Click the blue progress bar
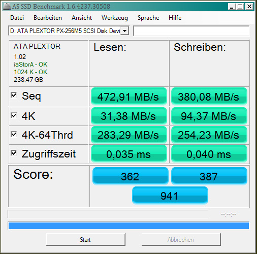 click(x=128, y=226)
